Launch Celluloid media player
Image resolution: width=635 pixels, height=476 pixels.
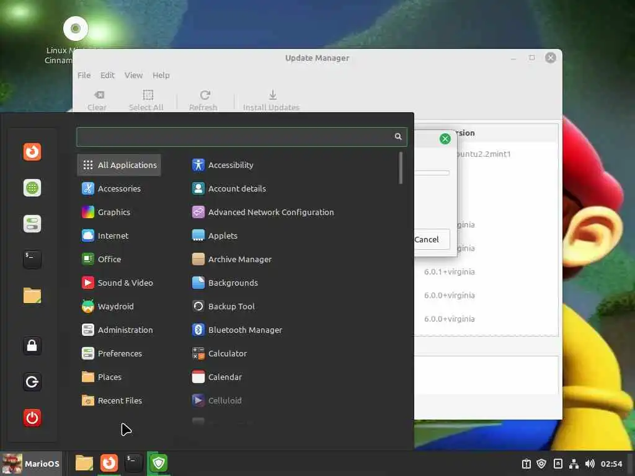[x=217, y=400]
